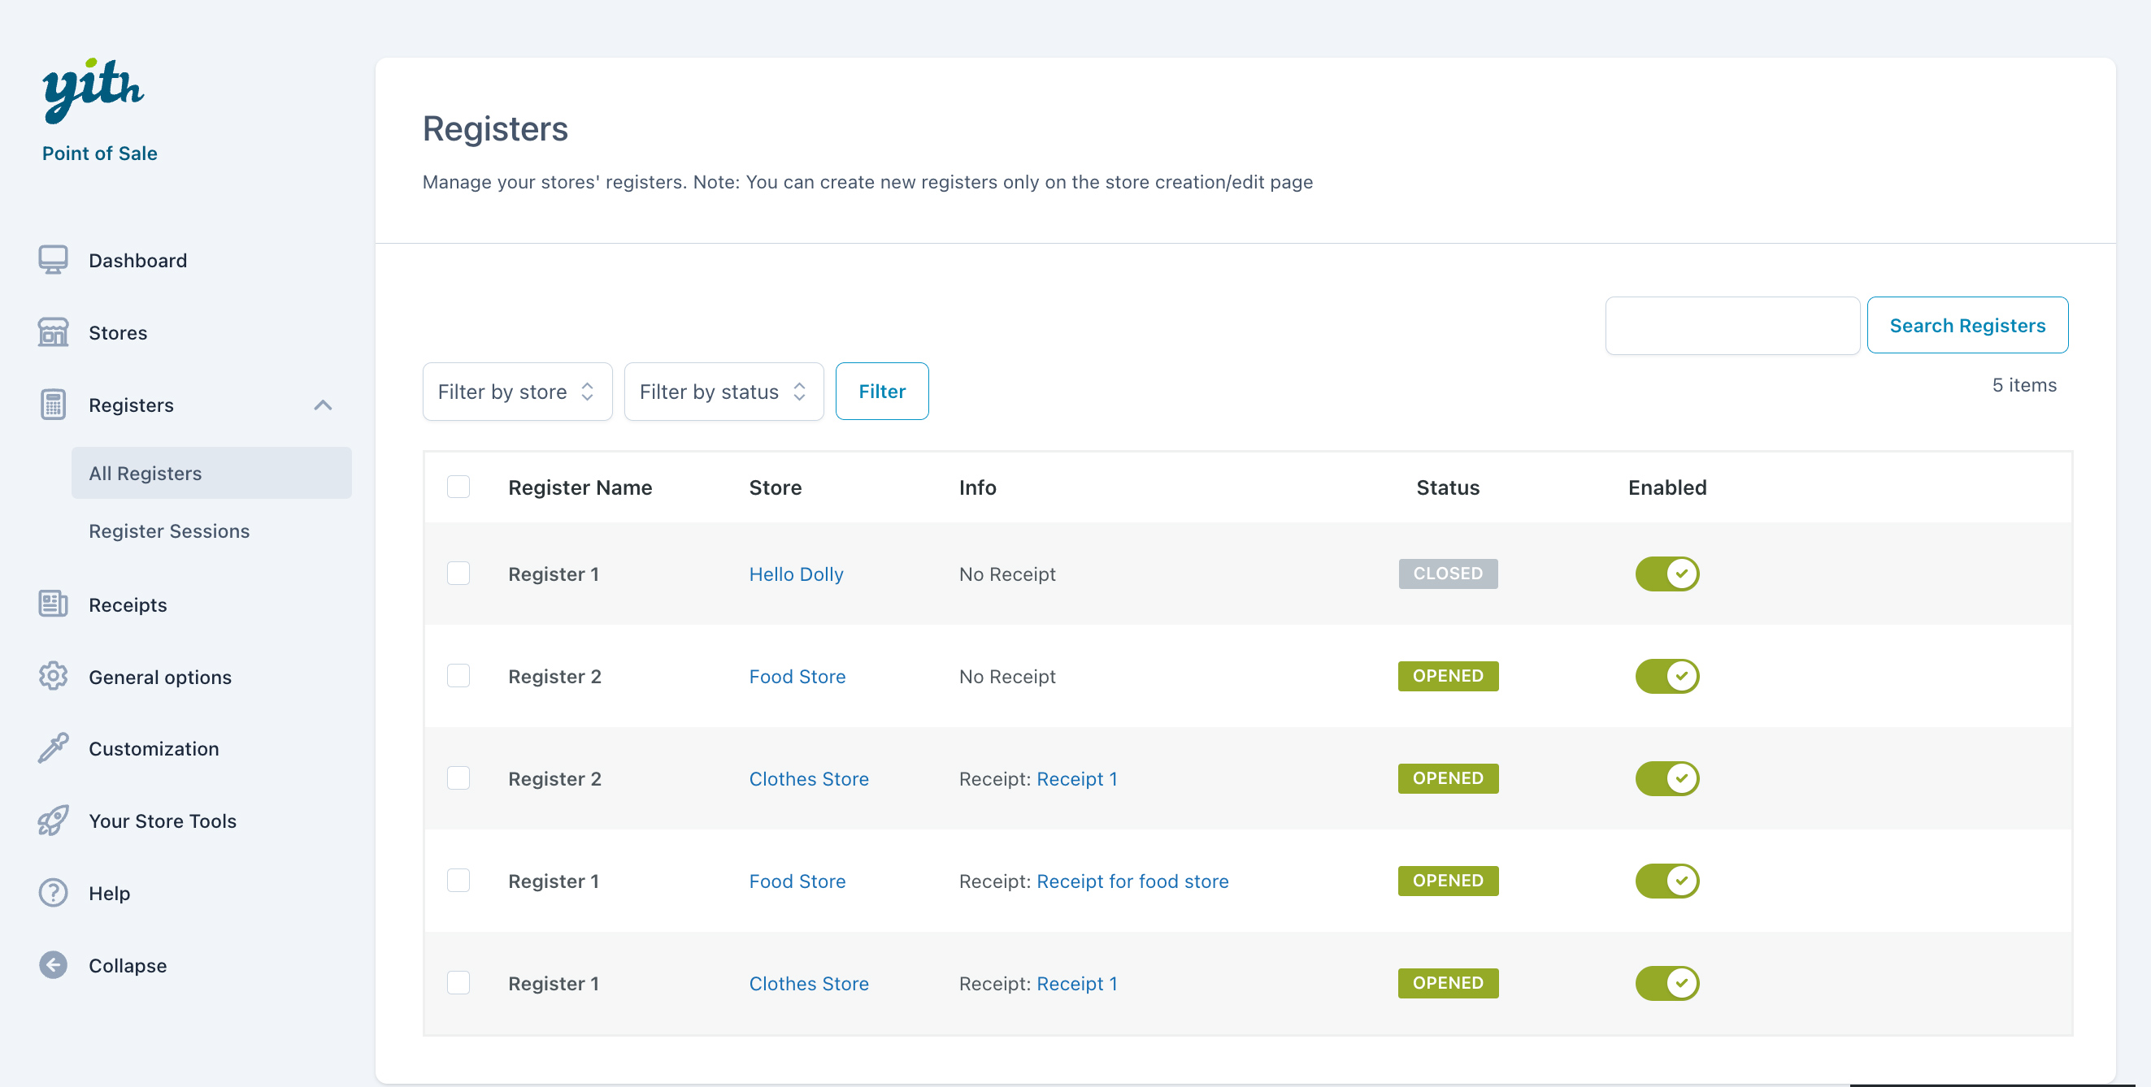Click the Registers calculator icon
This screenshot has width=2151, height=1087.
coord(53,405)
